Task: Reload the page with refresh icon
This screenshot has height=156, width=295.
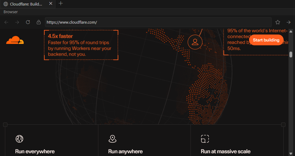Action: point(28,22)
